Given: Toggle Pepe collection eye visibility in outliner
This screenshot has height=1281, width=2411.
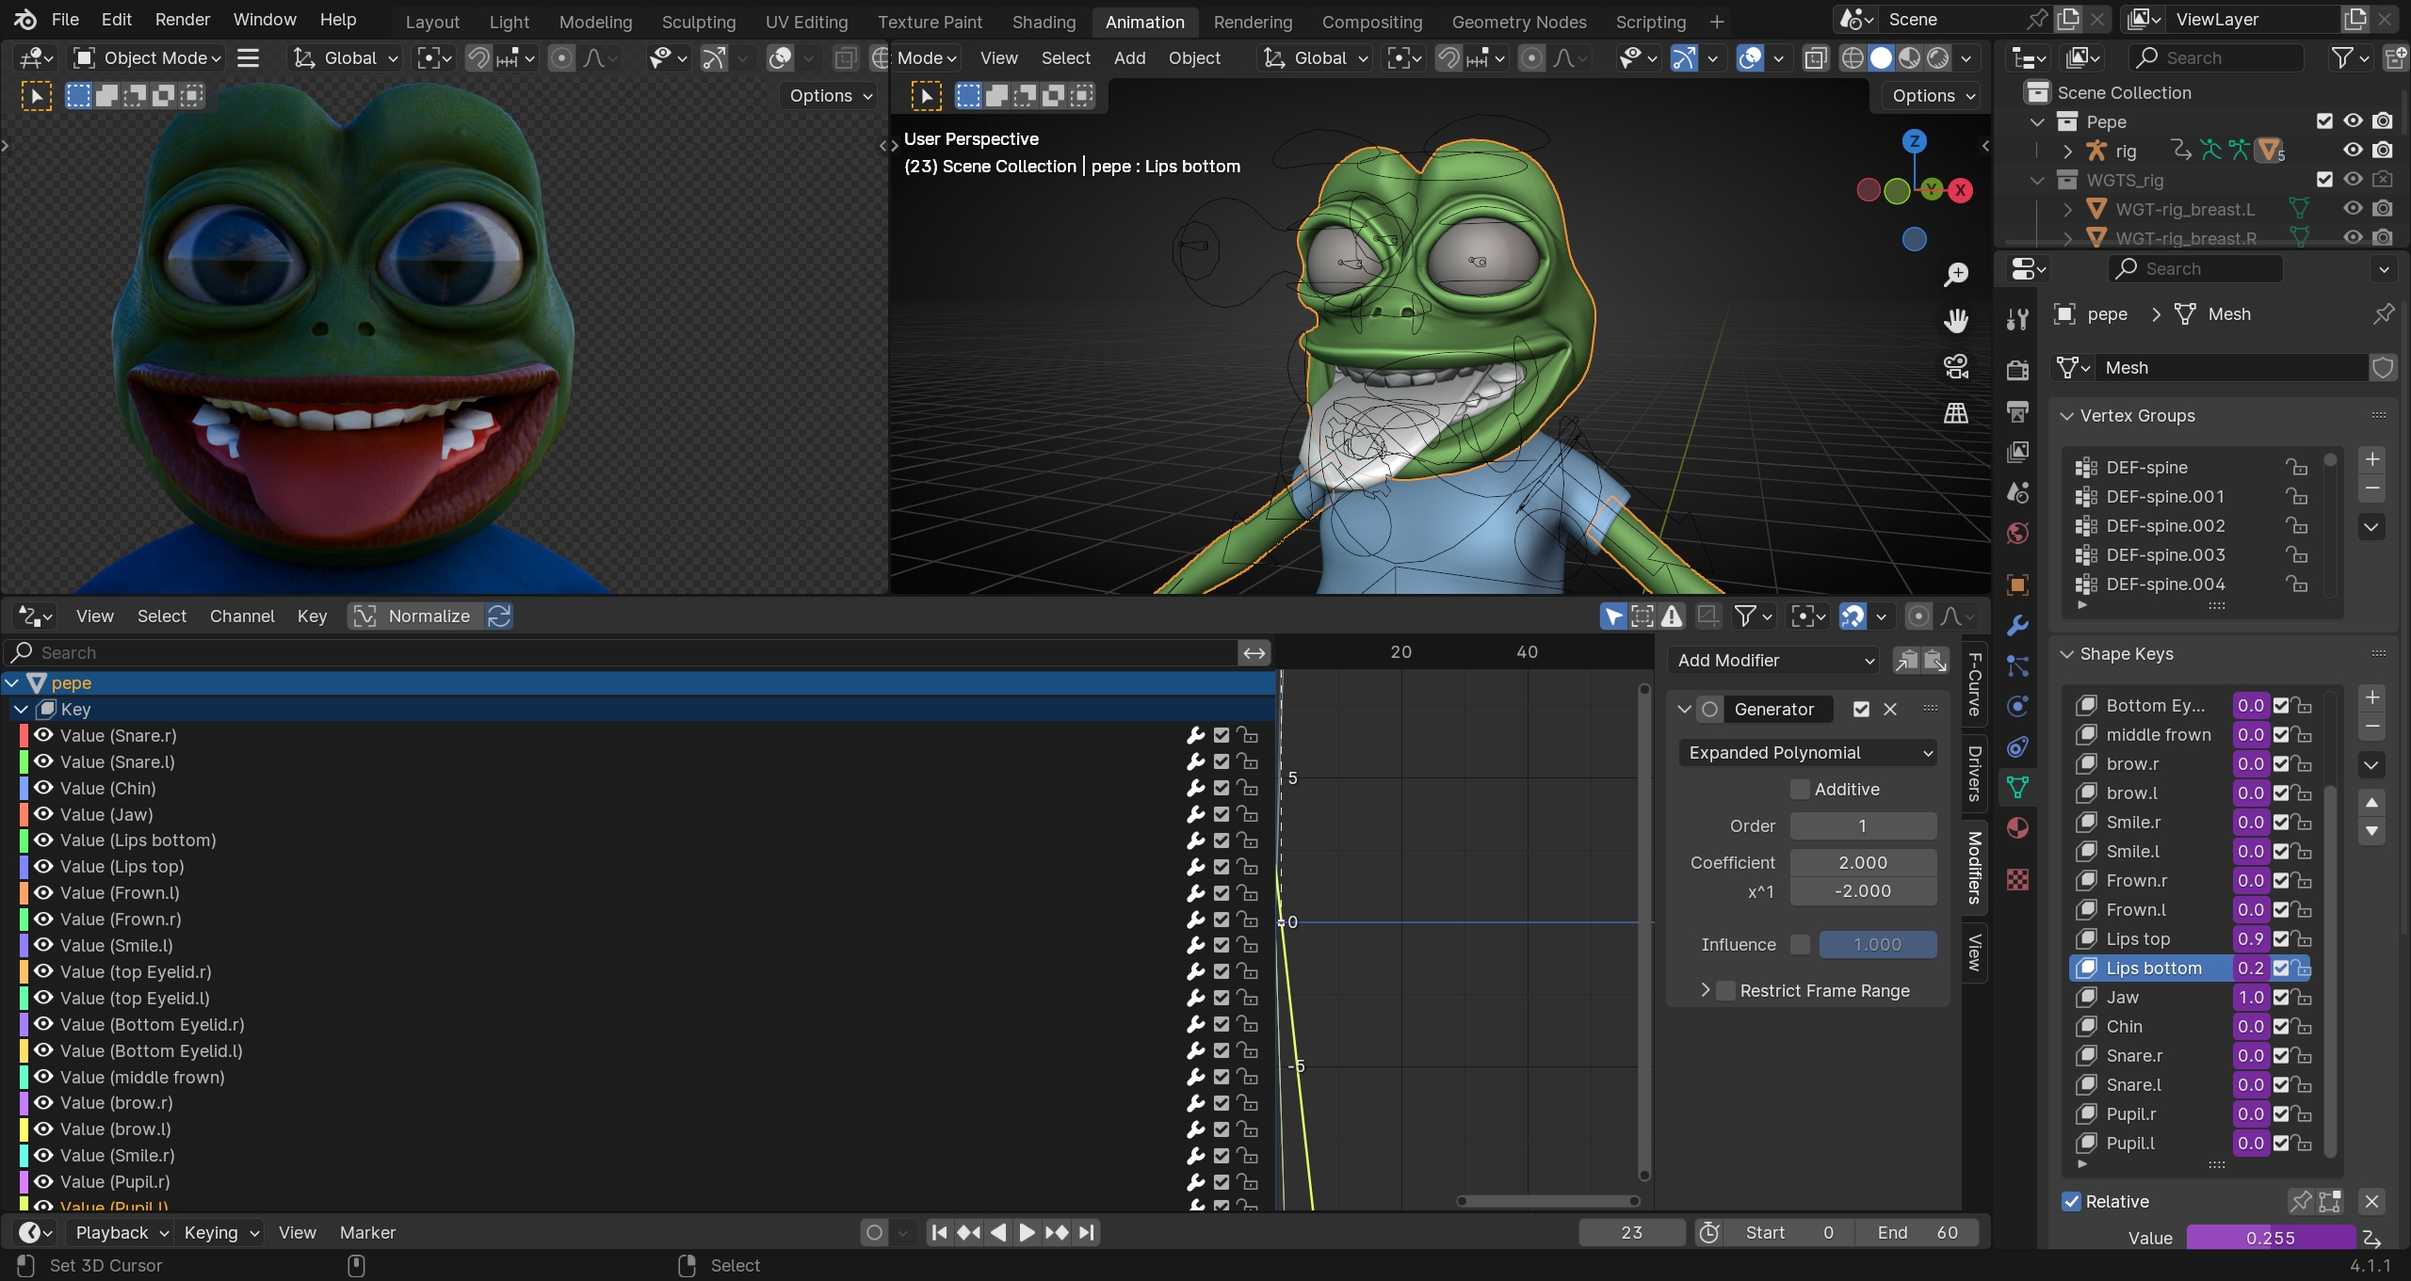Looking at the screenshot, I should [x=2353, y=121].
